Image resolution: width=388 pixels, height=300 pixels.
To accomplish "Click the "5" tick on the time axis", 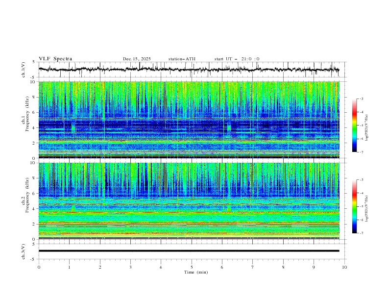I will point(192,267).
